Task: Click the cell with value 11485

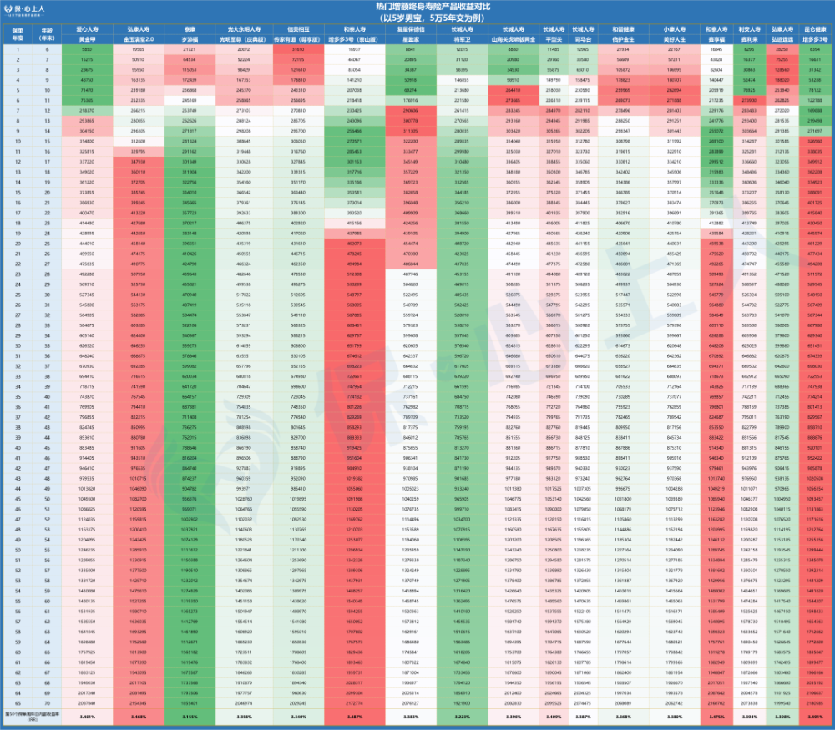Action: (554, 49)
